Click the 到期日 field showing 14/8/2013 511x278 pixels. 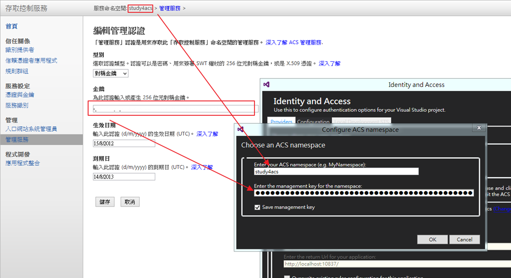click(124, 177)
